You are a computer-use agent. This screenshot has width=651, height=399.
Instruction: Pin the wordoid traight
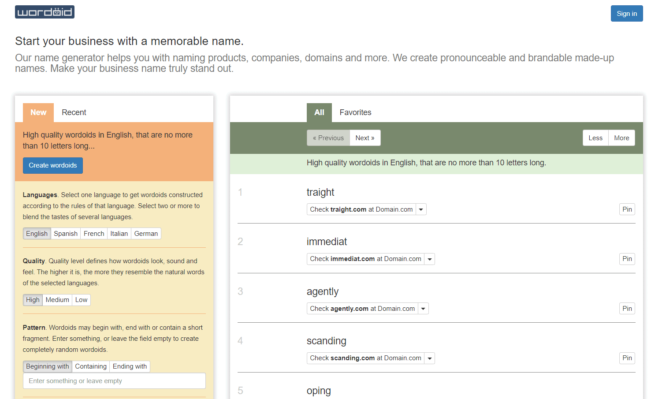click(627, 209)
